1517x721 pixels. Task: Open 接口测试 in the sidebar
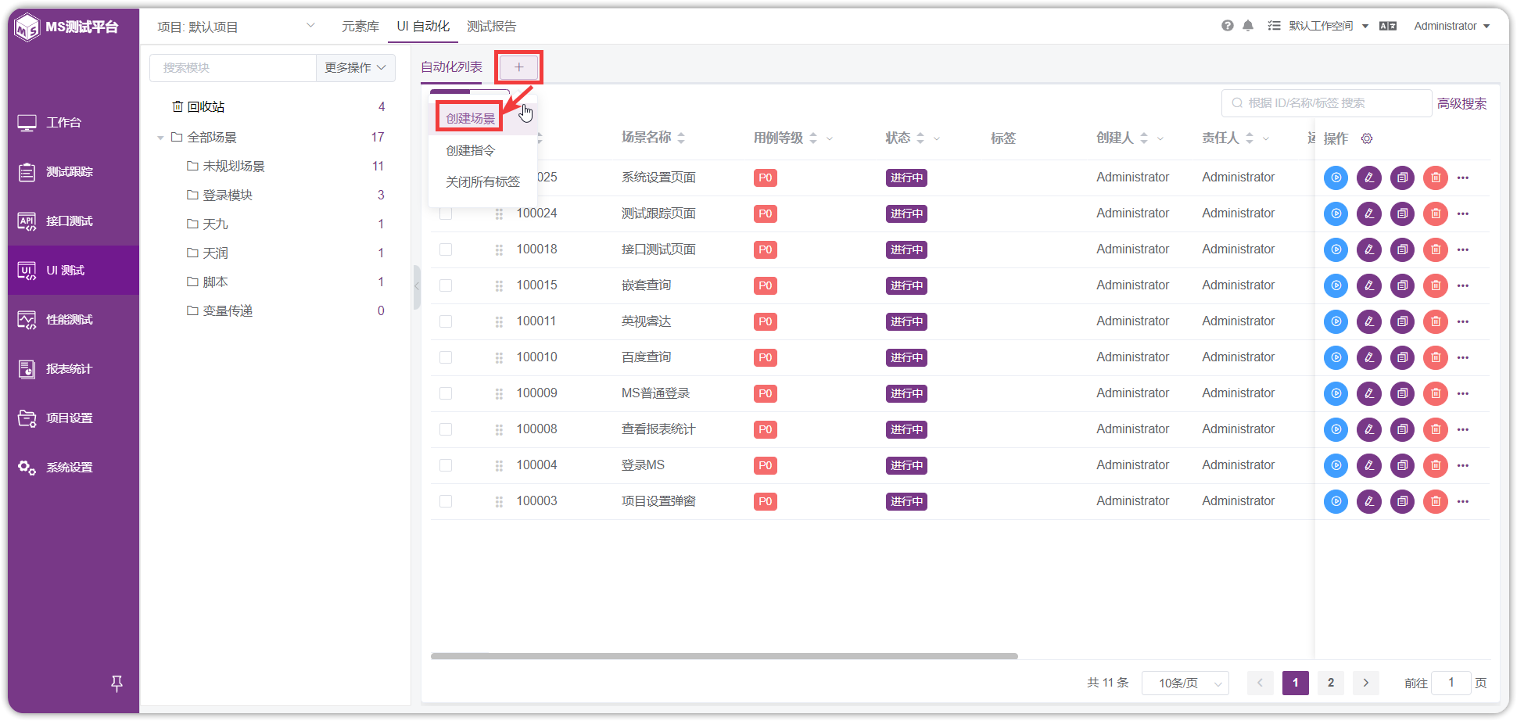(74, 221)
